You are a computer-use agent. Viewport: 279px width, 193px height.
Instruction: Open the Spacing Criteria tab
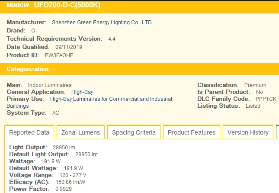coord(134,132)
